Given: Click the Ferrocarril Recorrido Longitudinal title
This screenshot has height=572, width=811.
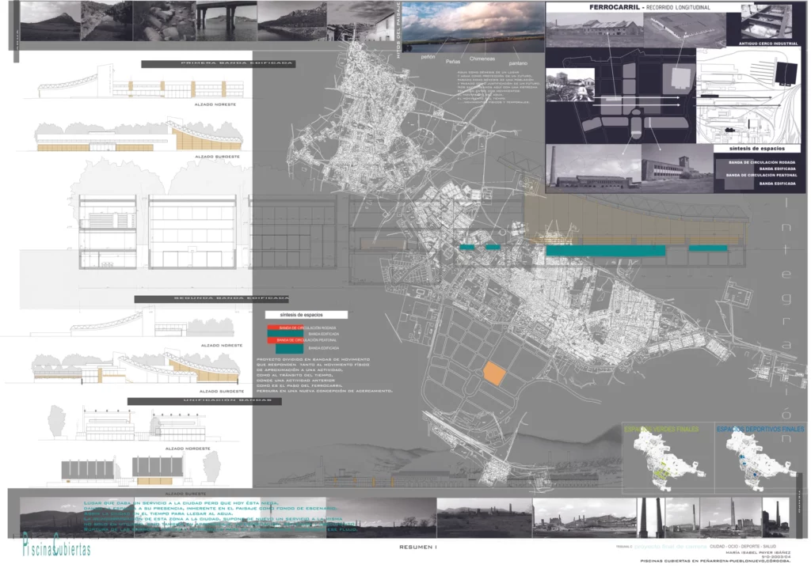Looking at the screenshot, I should point(623,7).
